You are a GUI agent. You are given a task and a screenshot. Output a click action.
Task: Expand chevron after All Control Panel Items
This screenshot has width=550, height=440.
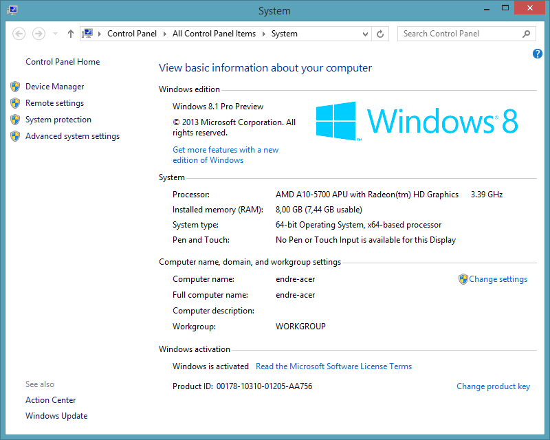click(264, 34)
